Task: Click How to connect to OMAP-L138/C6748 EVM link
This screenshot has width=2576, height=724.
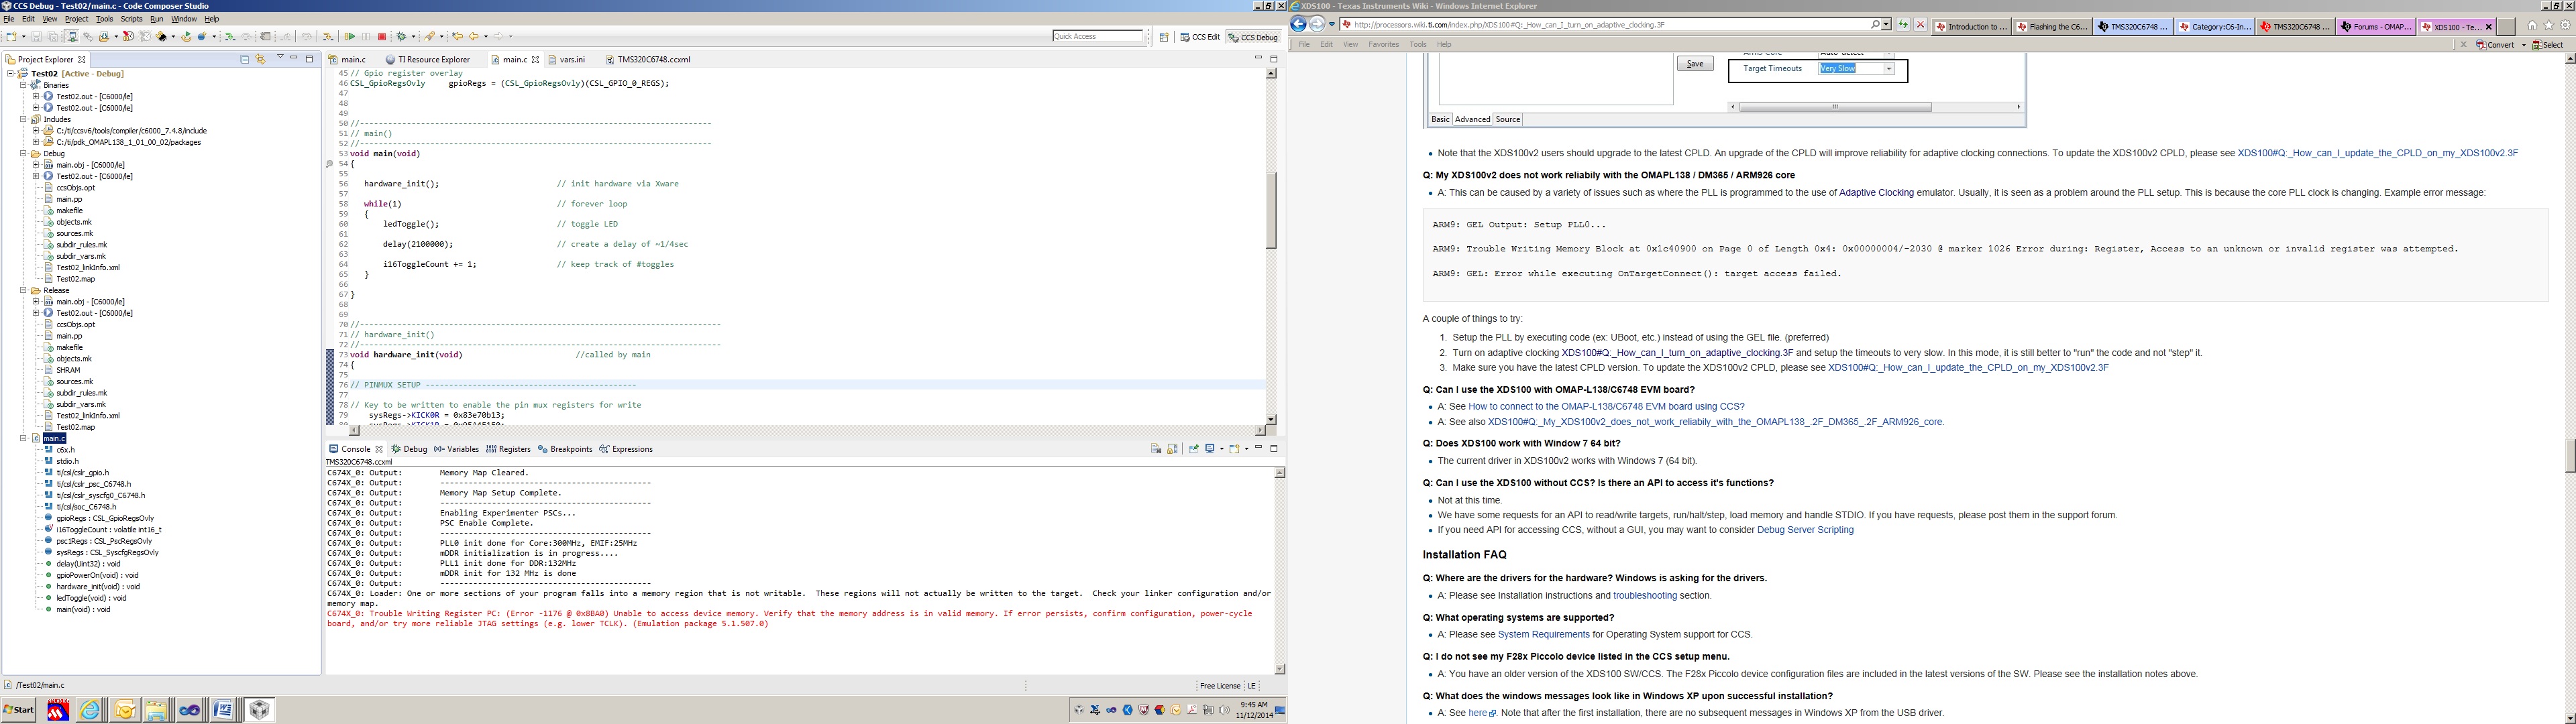Action: 1606,407
